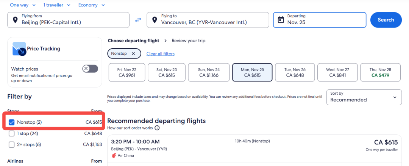409x166 pixels.
Task: Click the Clear all filters link
Action: point(161,54)
